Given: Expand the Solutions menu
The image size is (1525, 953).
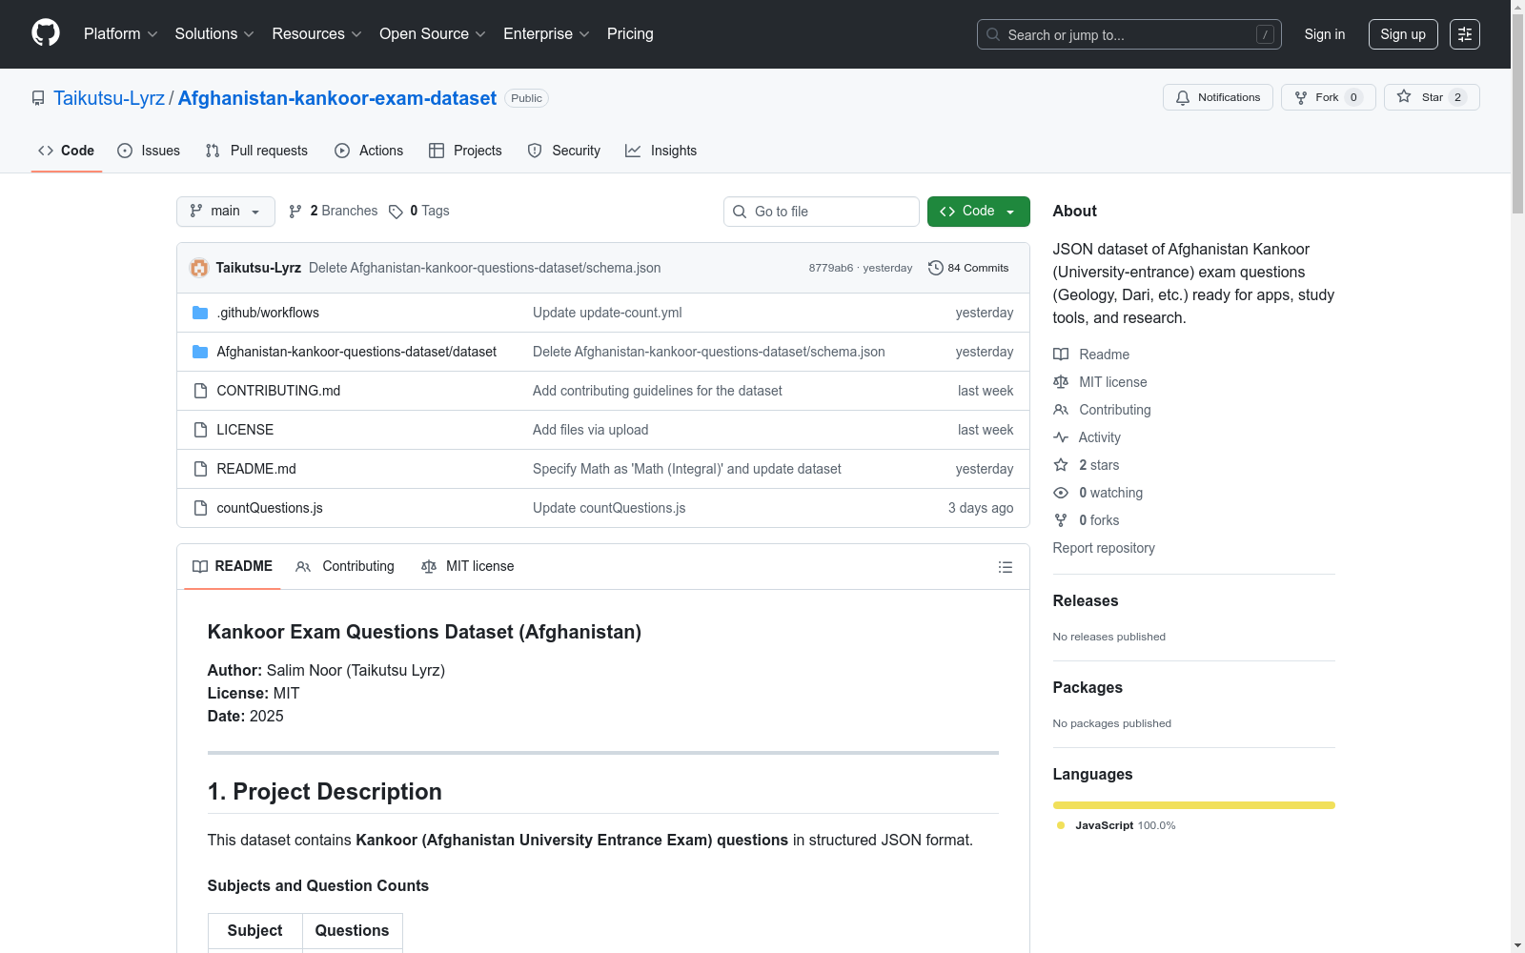Looking at the screenshot, I should click(214, 34).
